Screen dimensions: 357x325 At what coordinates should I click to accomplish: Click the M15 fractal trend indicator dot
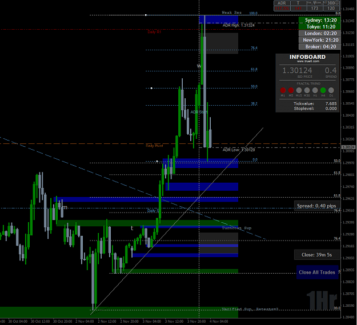[x=299, y=90]
